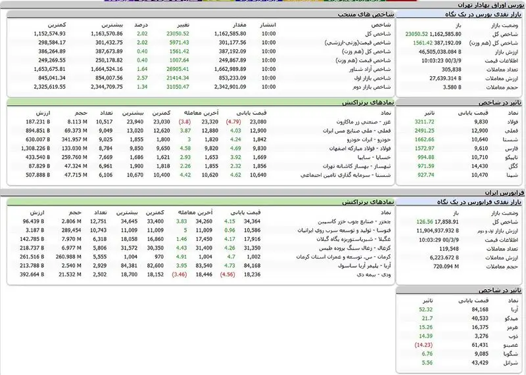Select خساپا - سایپا in top transactions
Viewport: 526px width, 375px height.
[x=374, y=157]
